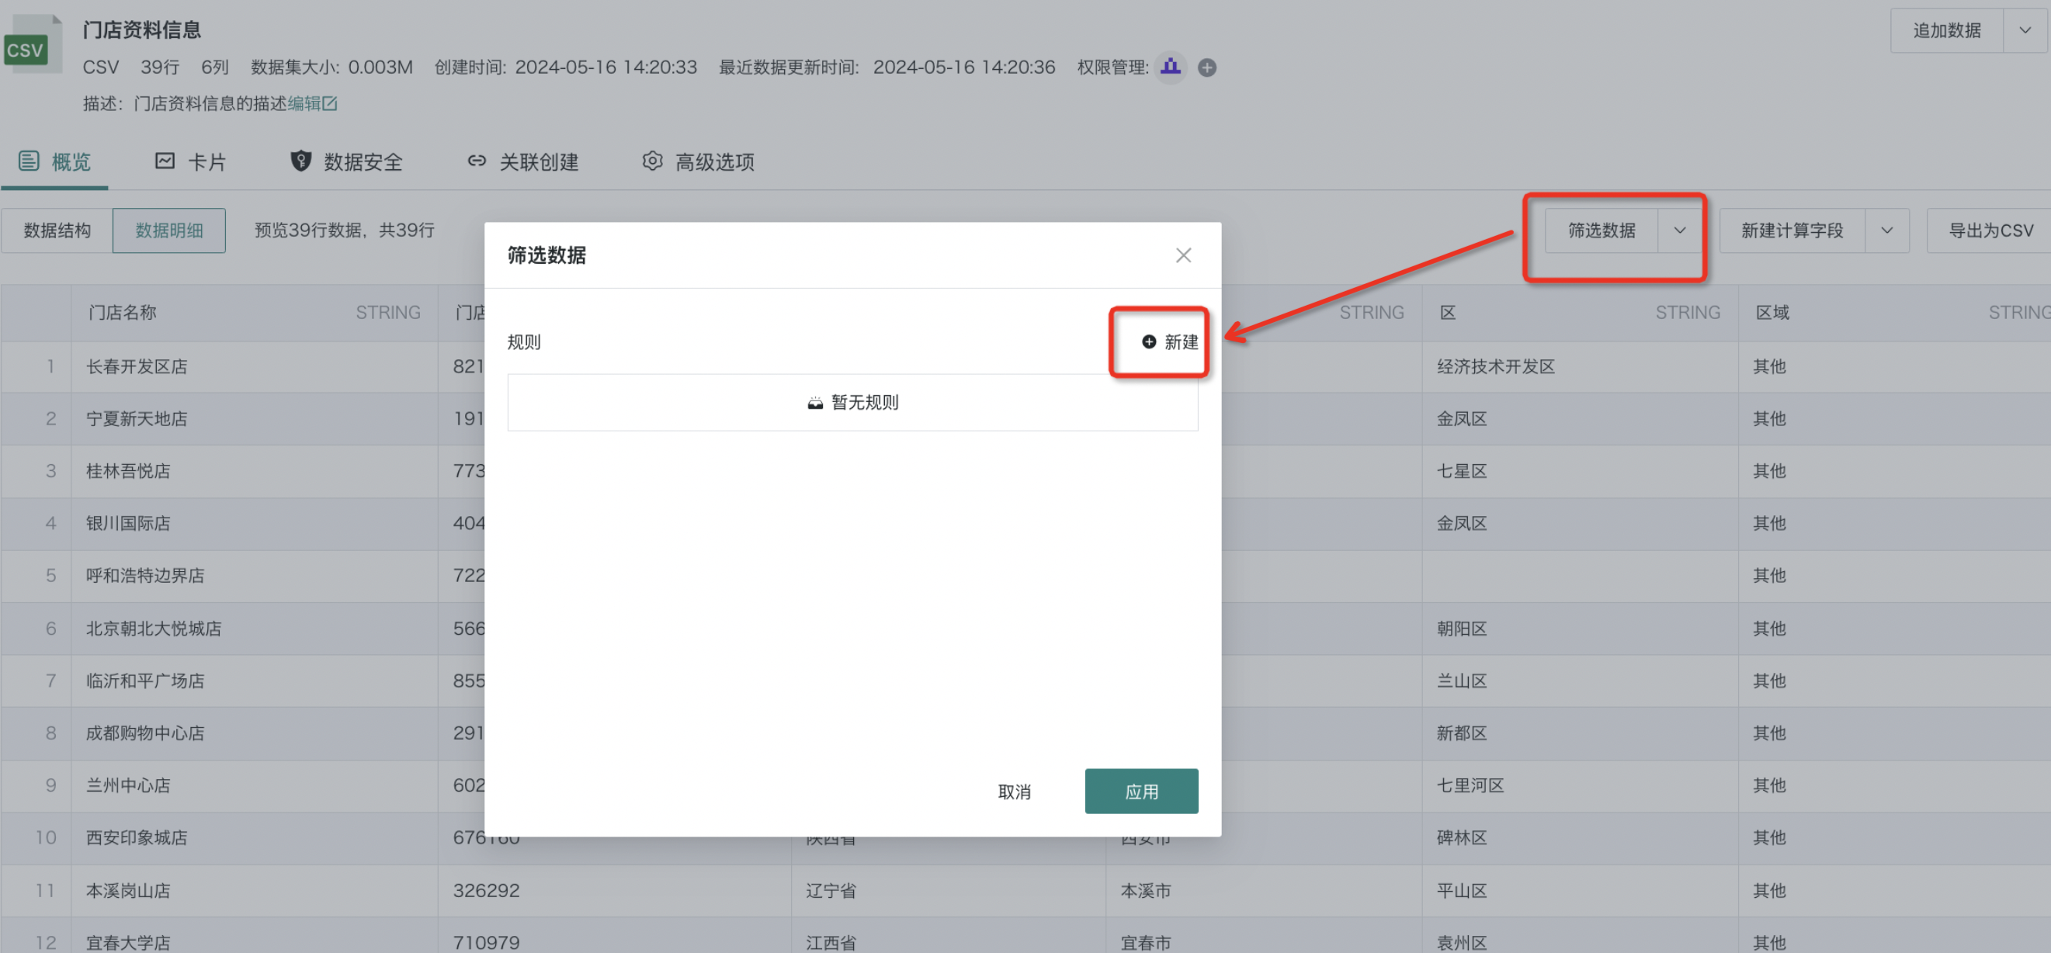The height and width of the screenshot is (953, 2051).
Task: Click the 导出为CSV button
Action: (x=1990, y=231)
